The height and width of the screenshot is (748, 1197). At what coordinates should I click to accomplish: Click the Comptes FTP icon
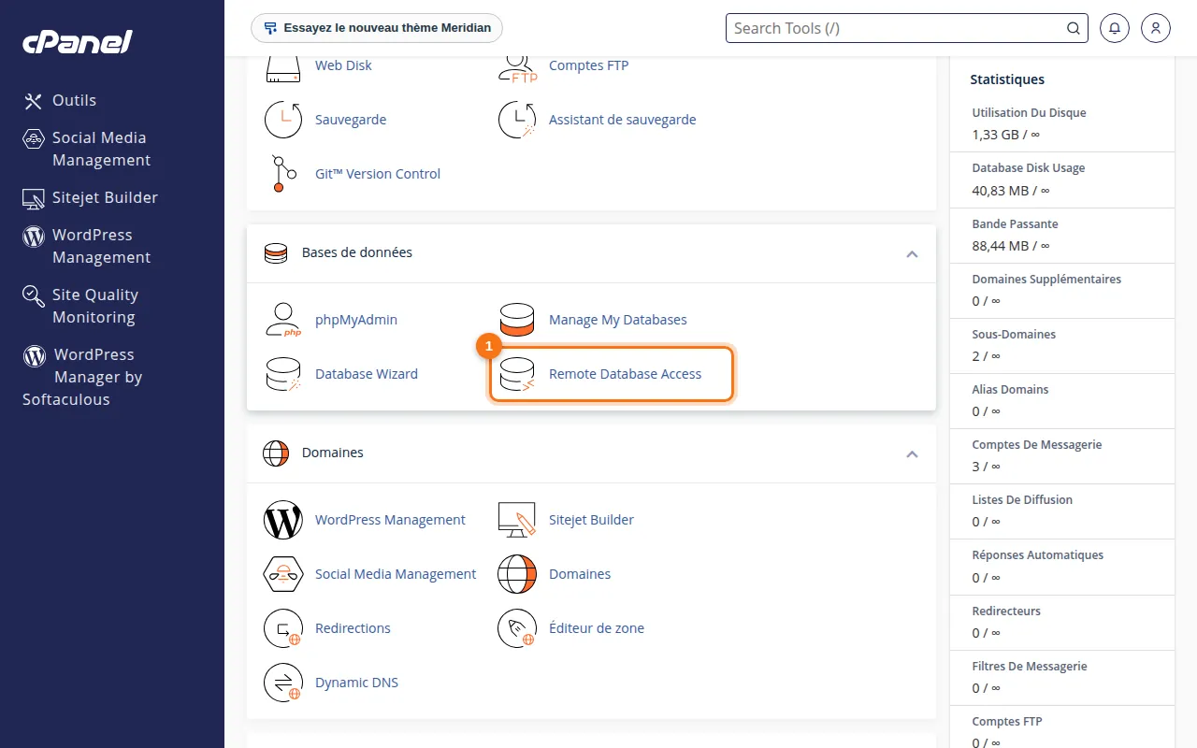click(517, 67)
